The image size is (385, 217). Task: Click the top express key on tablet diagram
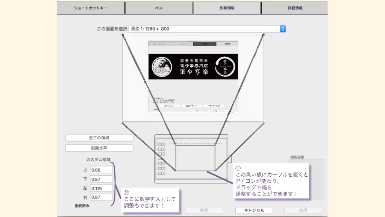161,144
